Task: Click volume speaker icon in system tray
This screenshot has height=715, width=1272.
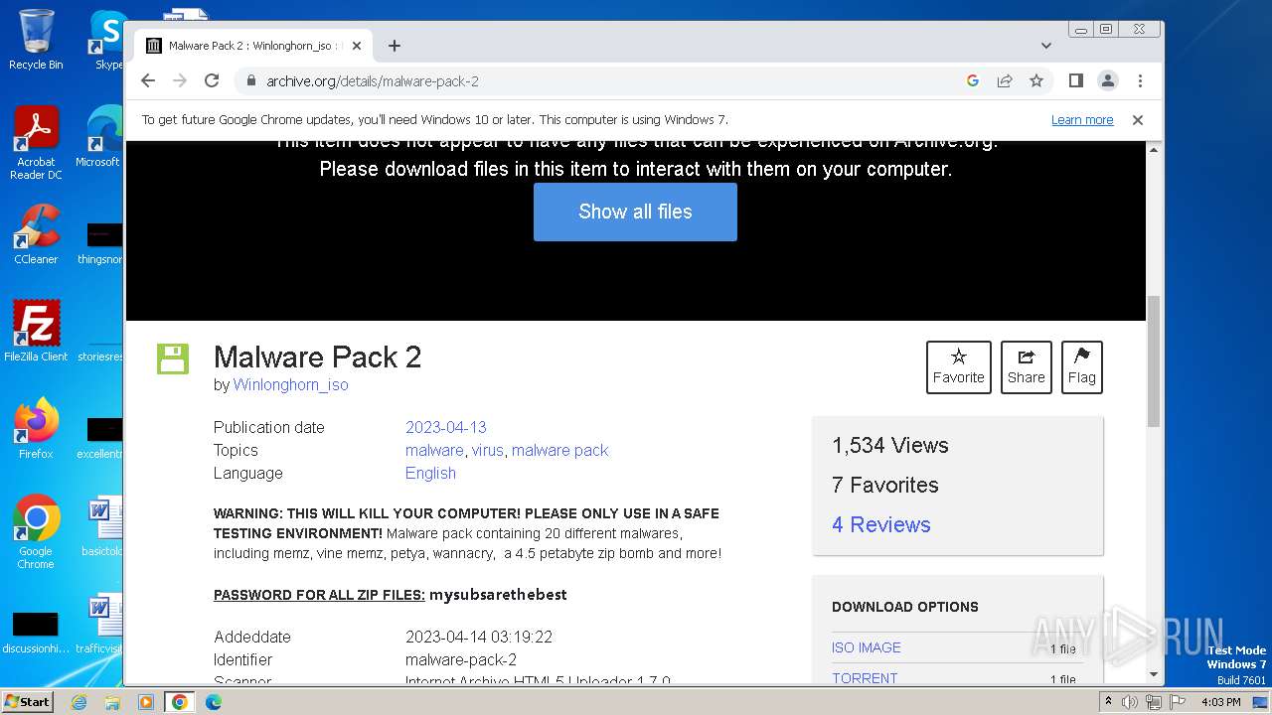Action: pos(1130,702)
